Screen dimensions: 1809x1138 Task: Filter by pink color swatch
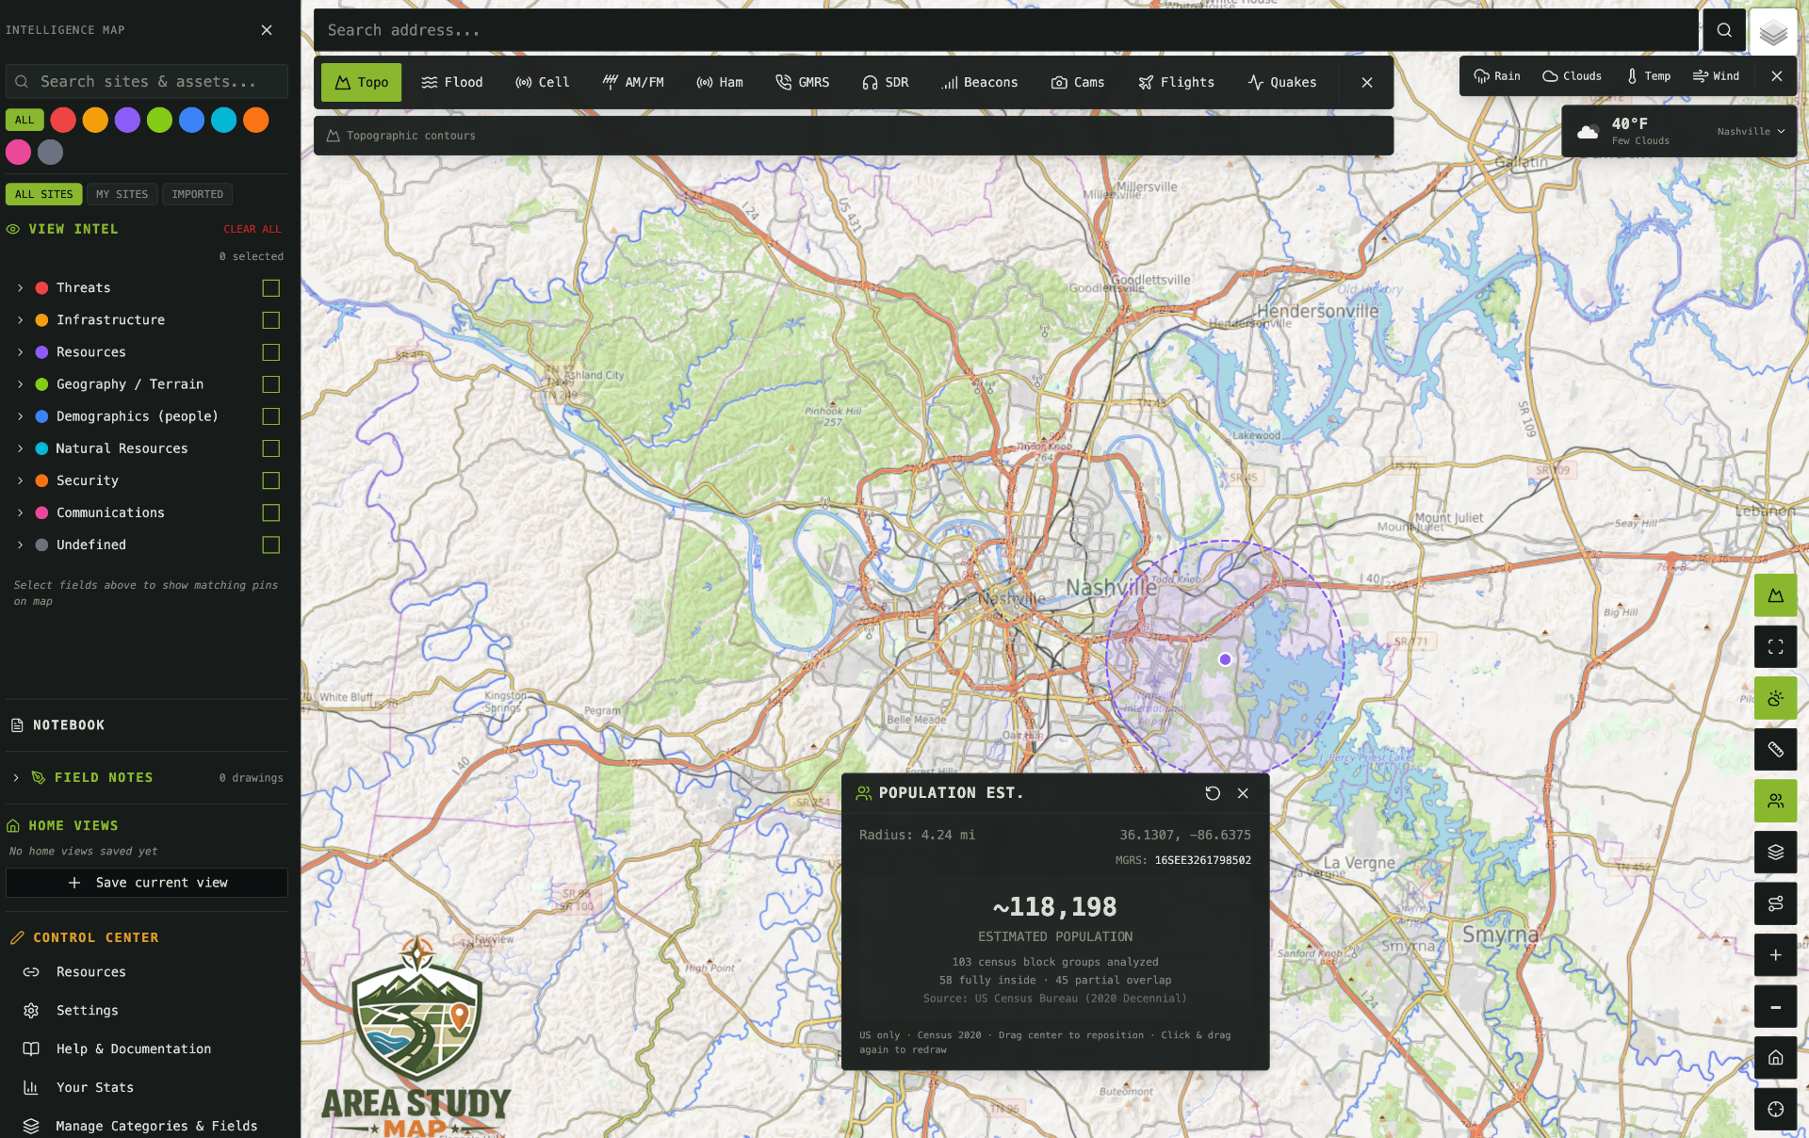point(18,152)
